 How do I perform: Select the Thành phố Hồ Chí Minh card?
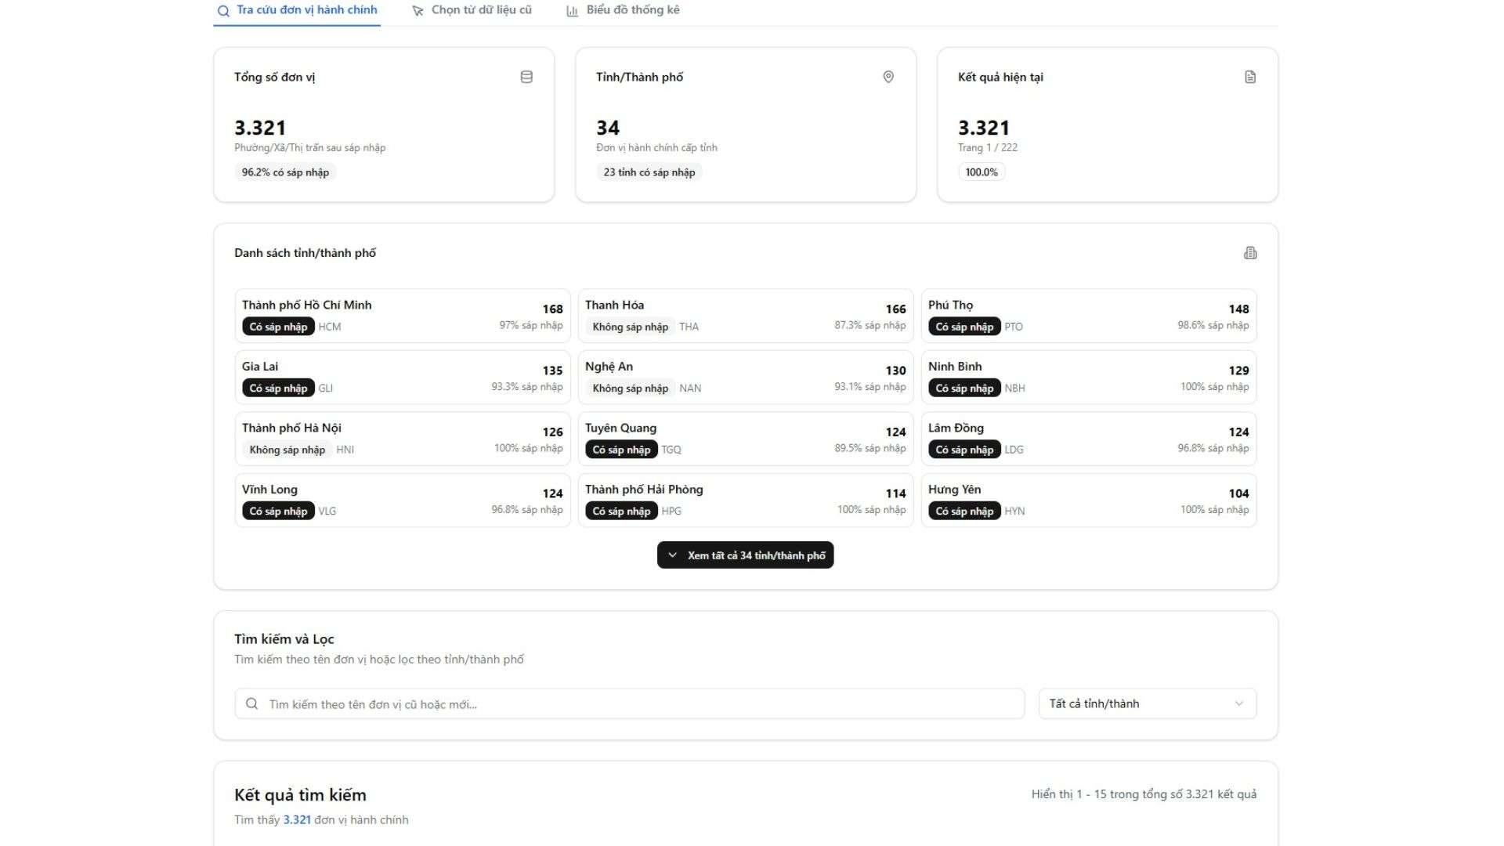point(402,316)
